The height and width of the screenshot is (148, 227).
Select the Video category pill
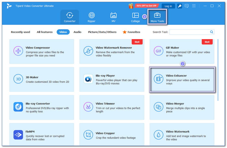click(x=63, y=32)
